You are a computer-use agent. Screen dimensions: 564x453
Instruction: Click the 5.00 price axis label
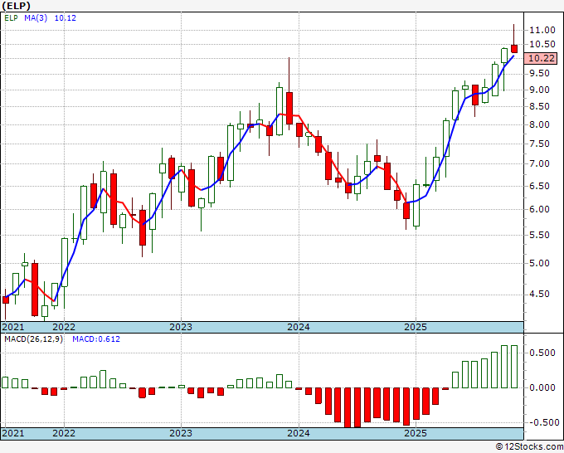pos(540,263)
